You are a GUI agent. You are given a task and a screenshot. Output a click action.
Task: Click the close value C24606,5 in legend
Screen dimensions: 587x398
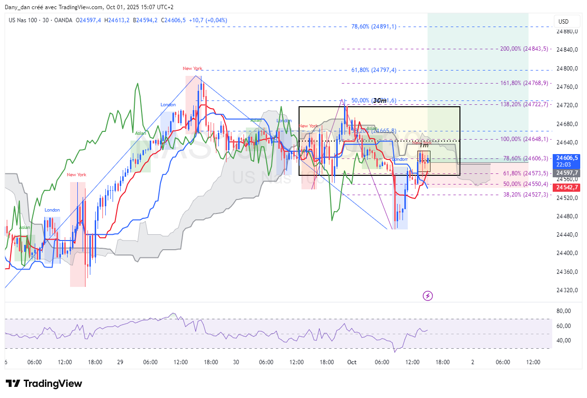tap(173, 20)
